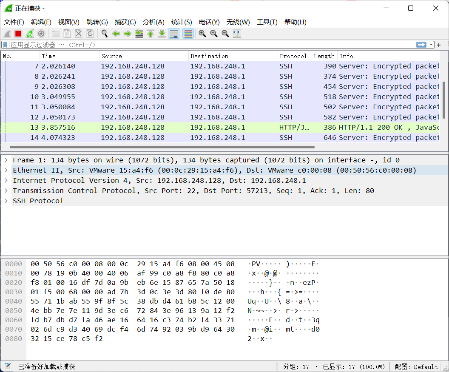Toggle packet list colorization
The width and height of the screenshot is (449, 372).
(x=187, y=34)
